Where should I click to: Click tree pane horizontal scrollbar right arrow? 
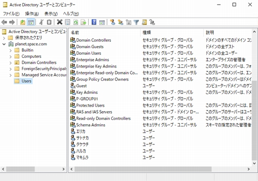64,169
